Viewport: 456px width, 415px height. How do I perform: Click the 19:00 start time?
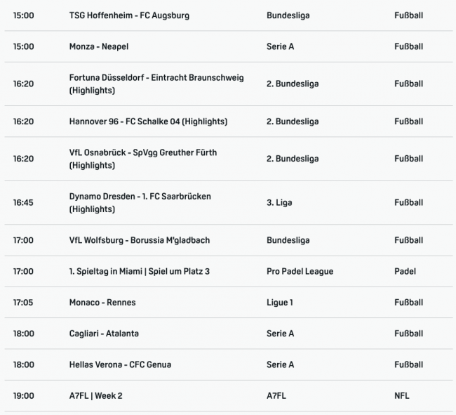[23, 396]
